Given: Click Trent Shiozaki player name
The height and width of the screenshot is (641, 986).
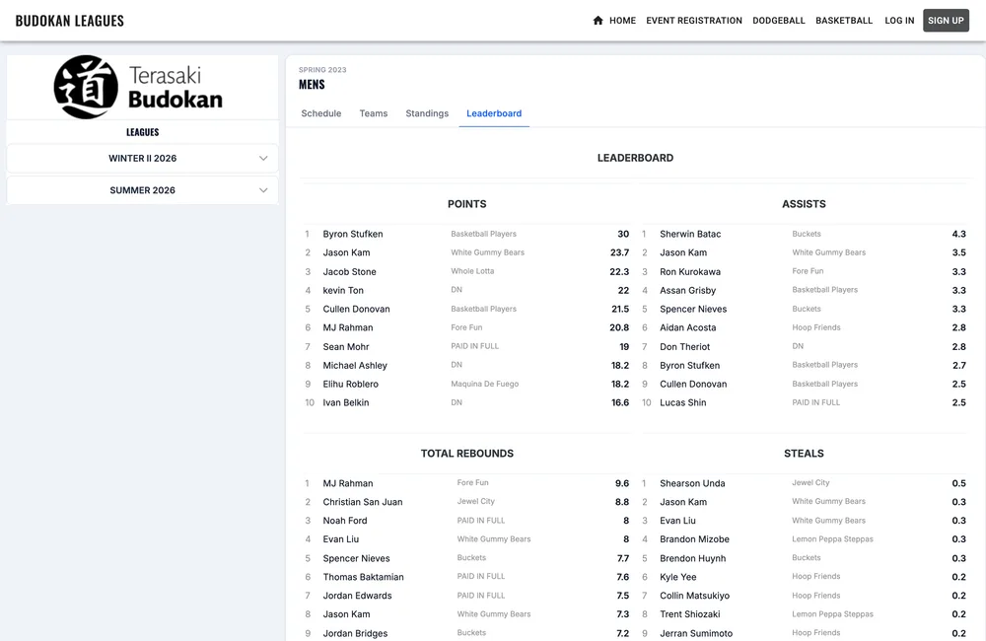Looking at the screenshot, I should click(x=690, y=614).
